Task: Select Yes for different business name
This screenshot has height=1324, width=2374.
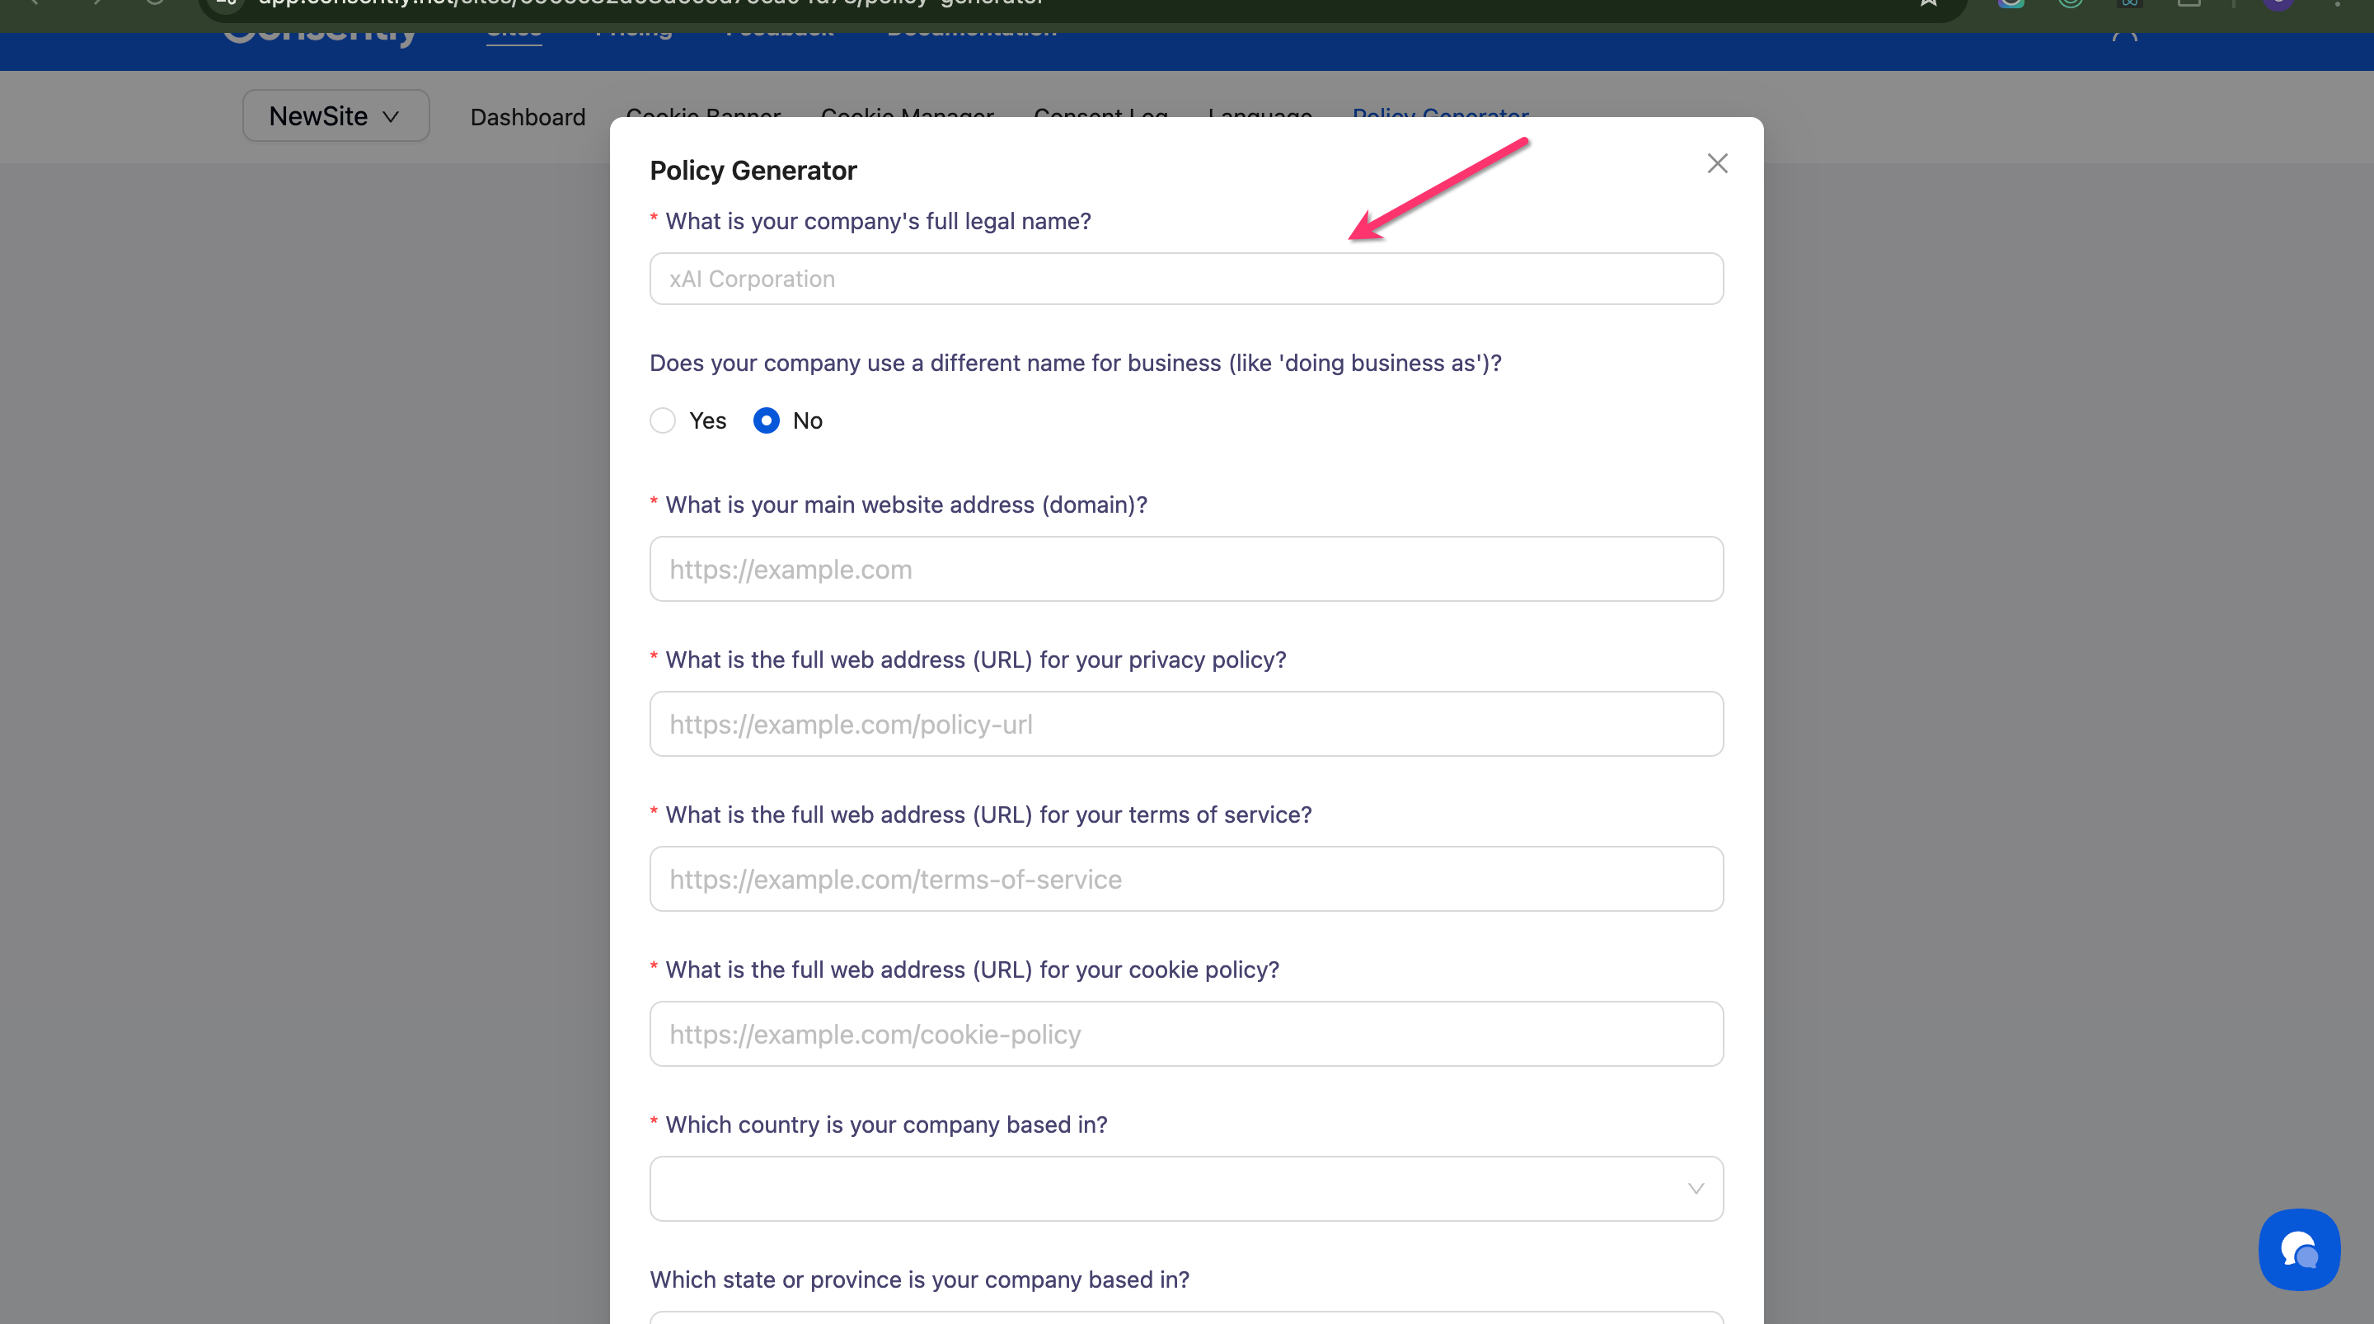Action: coord(663,420)
